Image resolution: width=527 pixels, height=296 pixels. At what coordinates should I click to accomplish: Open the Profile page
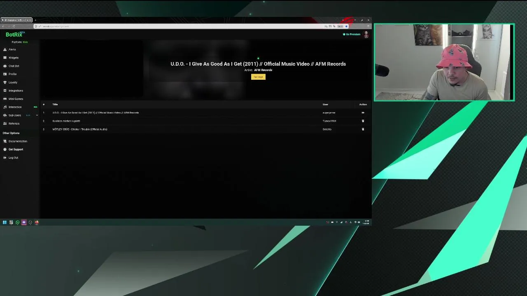pyautogui.click(x=12, y=74)
